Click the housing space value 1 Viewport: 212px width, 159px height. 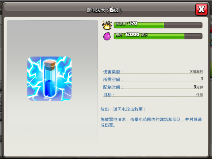(202, 79)
